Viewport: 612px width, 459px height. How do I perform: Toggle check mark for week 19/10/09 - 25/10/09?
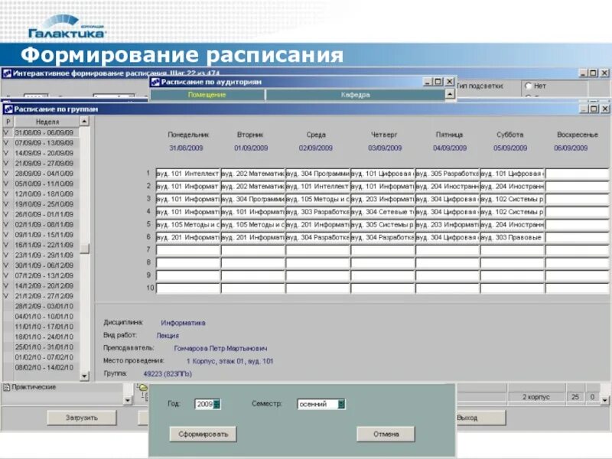point(6,203)
